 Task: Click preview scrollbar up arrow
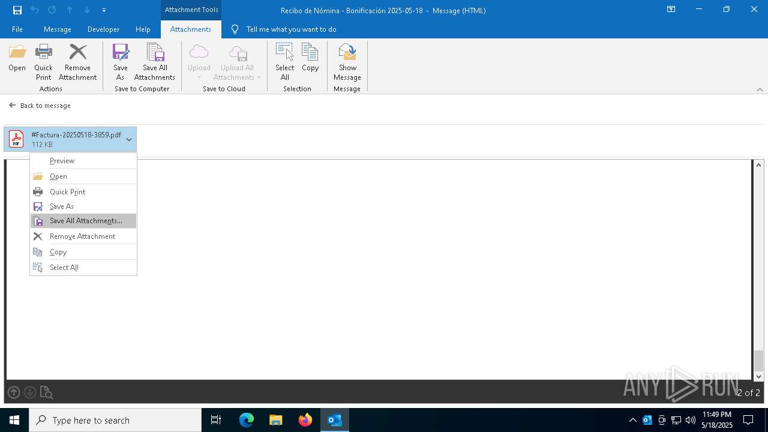[758, 165]
